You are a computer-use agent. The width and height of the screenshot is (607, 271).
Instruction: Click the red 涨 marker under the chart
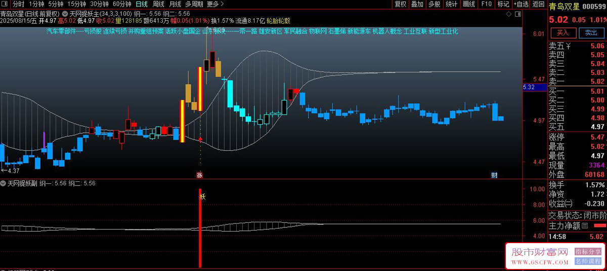(x=200, y=175)
